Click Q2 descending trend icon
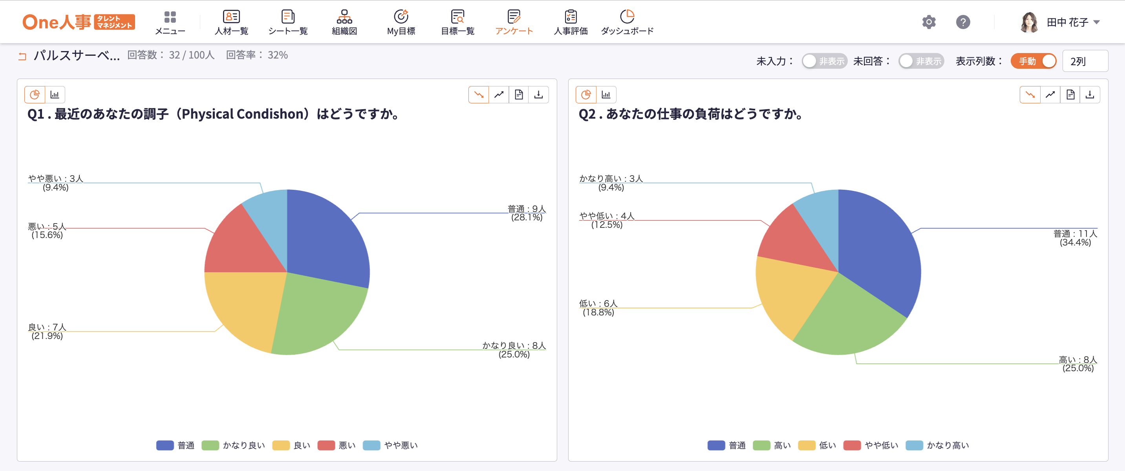Image resolution: width=1125 pixels, height=471 pixels. [1030, 94]
